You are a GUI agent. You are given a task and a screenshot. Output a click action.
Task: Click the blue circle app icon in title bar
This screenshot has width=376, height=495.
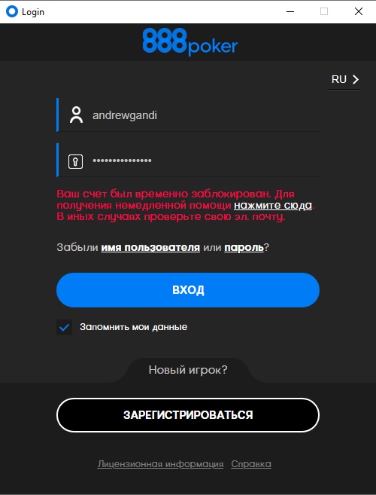coord(12,12)
